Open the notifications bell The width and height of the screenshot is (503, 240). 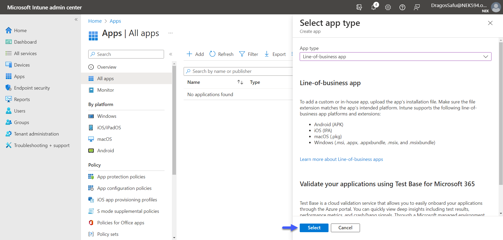coord(374,7)
